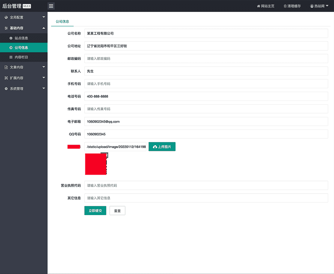Click the sliders icon next to 基础内容
This screenshot has height=274, width=334.
6,28
